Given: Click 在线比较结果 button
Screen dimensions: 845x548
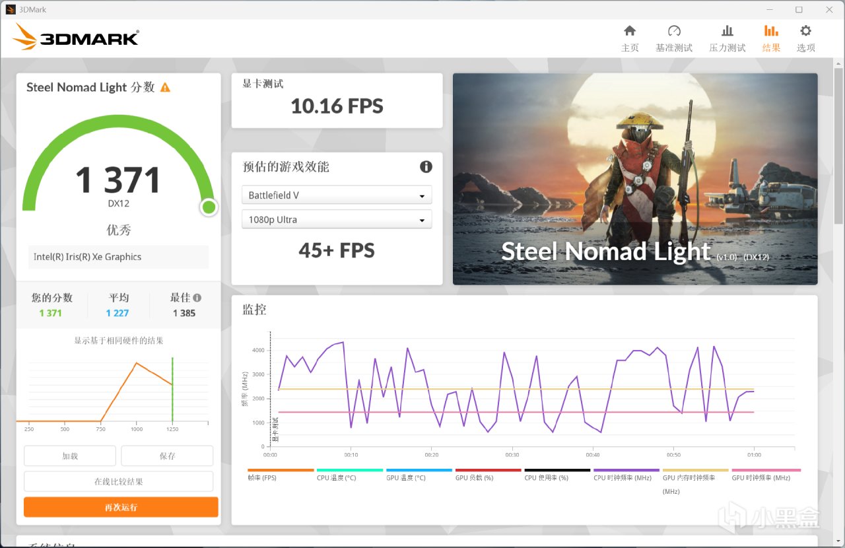Looking at the screenshot, I should pos(119,481).
